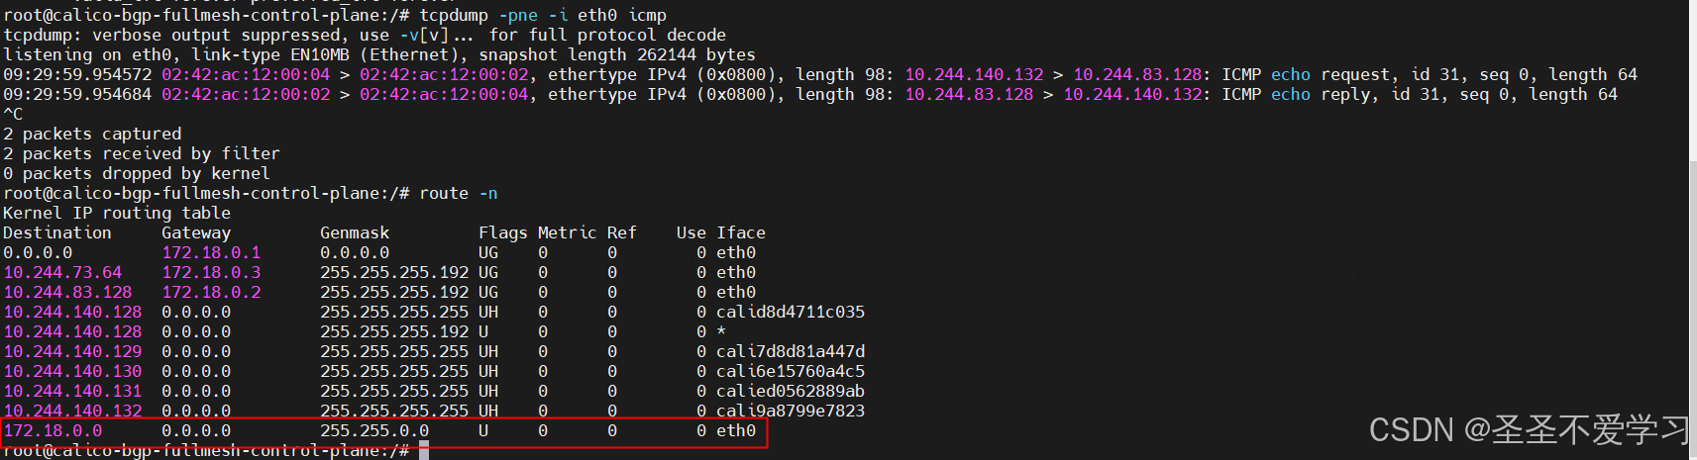Click destination 10.244.140.129 route entry
This screenshot has height=460, width=1697.
click(x=72, y=351)
